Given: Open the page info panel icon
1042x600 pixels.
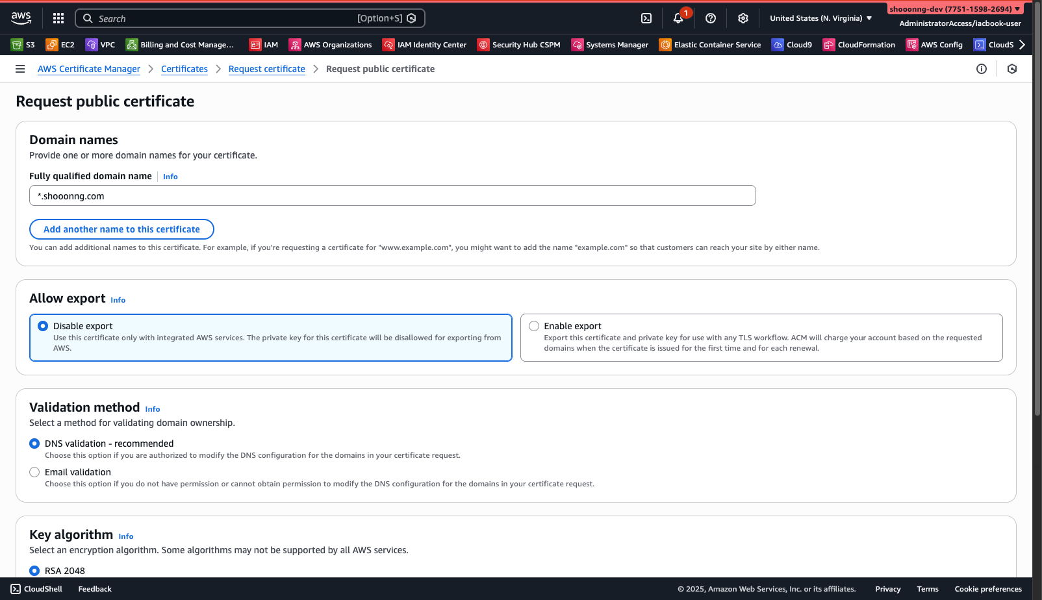Looking at the screenshot, I should [x=982, y=69].
